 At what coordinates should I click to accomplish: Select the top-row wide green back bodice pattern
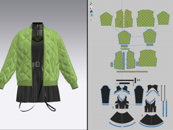[145, 18]
